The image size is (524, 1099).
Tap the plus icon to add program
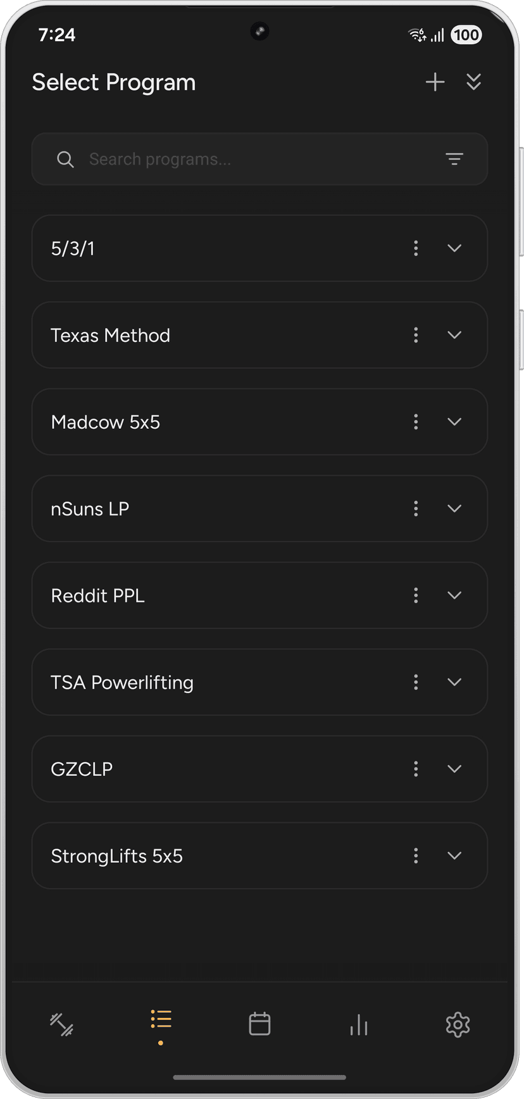tap(435, 82)
